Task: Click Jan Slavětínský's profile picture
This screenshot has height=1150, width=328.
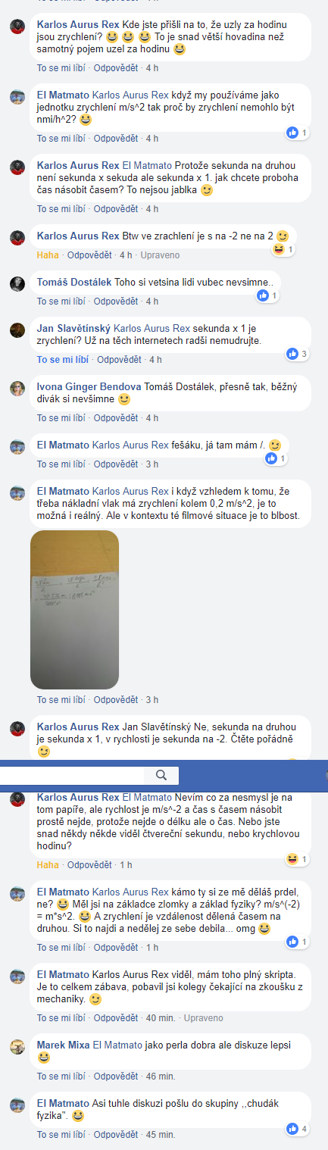Action: (x=17, y=330)
